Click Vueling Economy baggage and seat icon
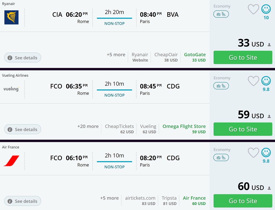 [x=221, y=86]
